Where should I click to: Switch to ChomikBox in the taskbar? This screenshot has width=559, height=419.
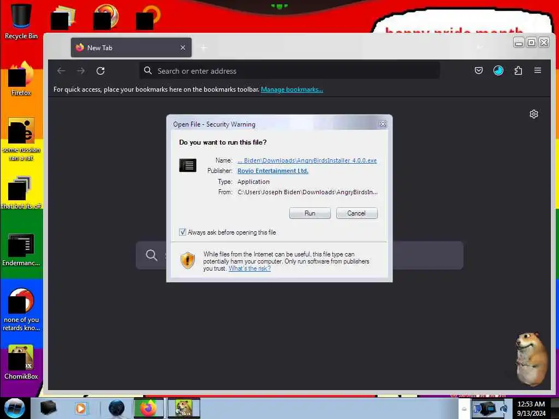click(183, 408)
